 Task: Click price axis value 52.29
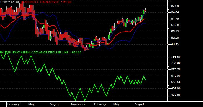tap(175, 38)
